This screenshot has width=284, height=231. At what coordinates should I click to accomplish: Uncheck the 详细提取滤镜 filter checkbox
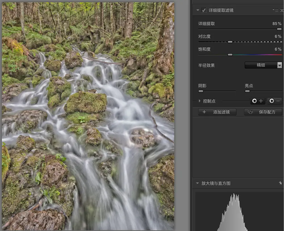coord(204,10)
